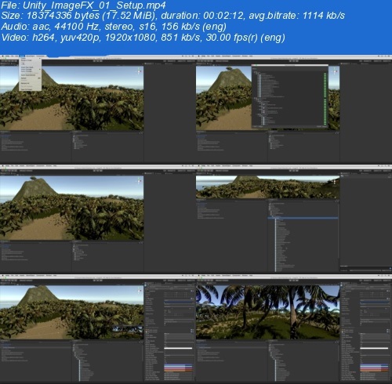Click the scene orientation gizmo in the first frame
The image size is (392, 384).
click(x=140, y=71)
